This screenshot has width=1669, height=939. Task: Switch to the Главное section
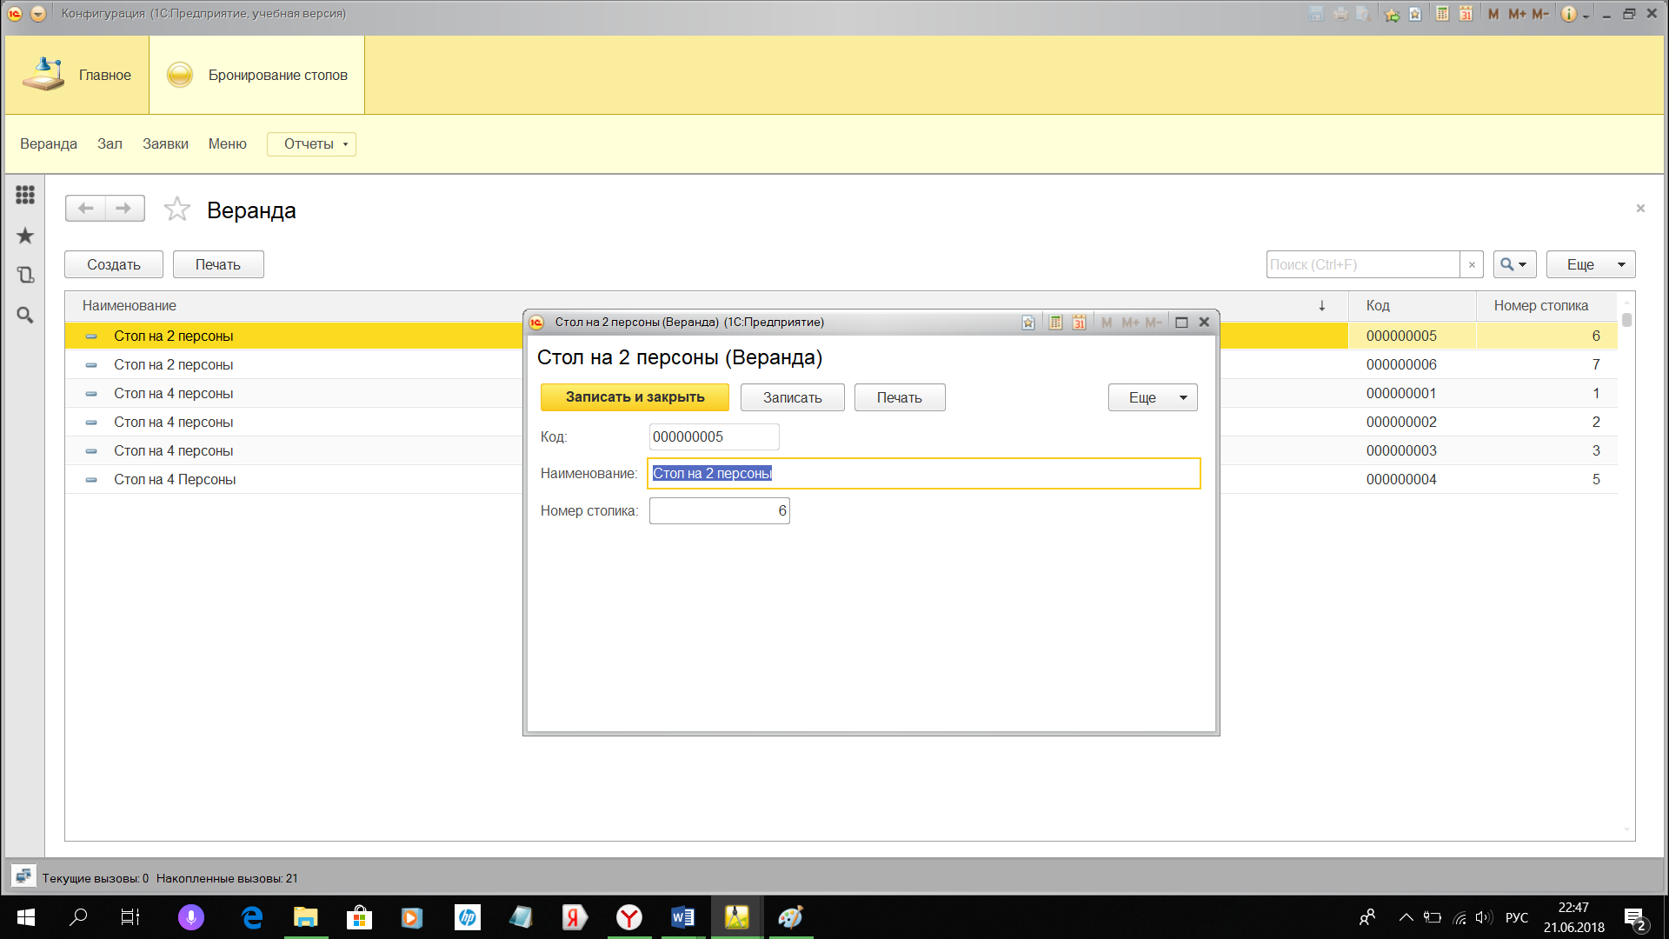click(x=77, y=75)
